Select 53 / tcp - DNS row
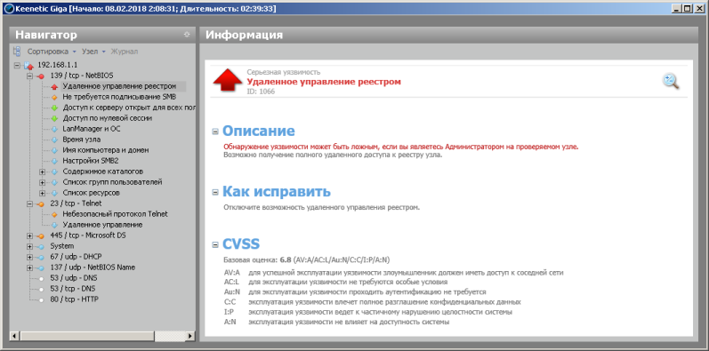 click(x=73, y=289)
